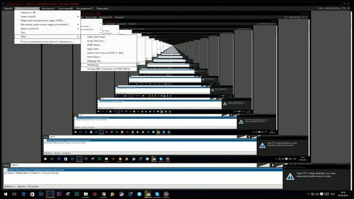This screenshot has width=354, height=199.
Task: Select the NVIDIA GeForce Overlay source row
Action: tap(143, 173)
